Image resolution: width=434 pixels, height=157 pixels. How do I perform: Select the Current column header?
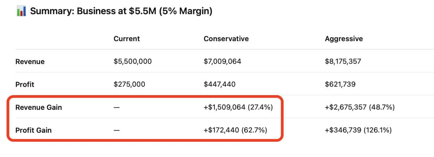[x=127, y=39]
